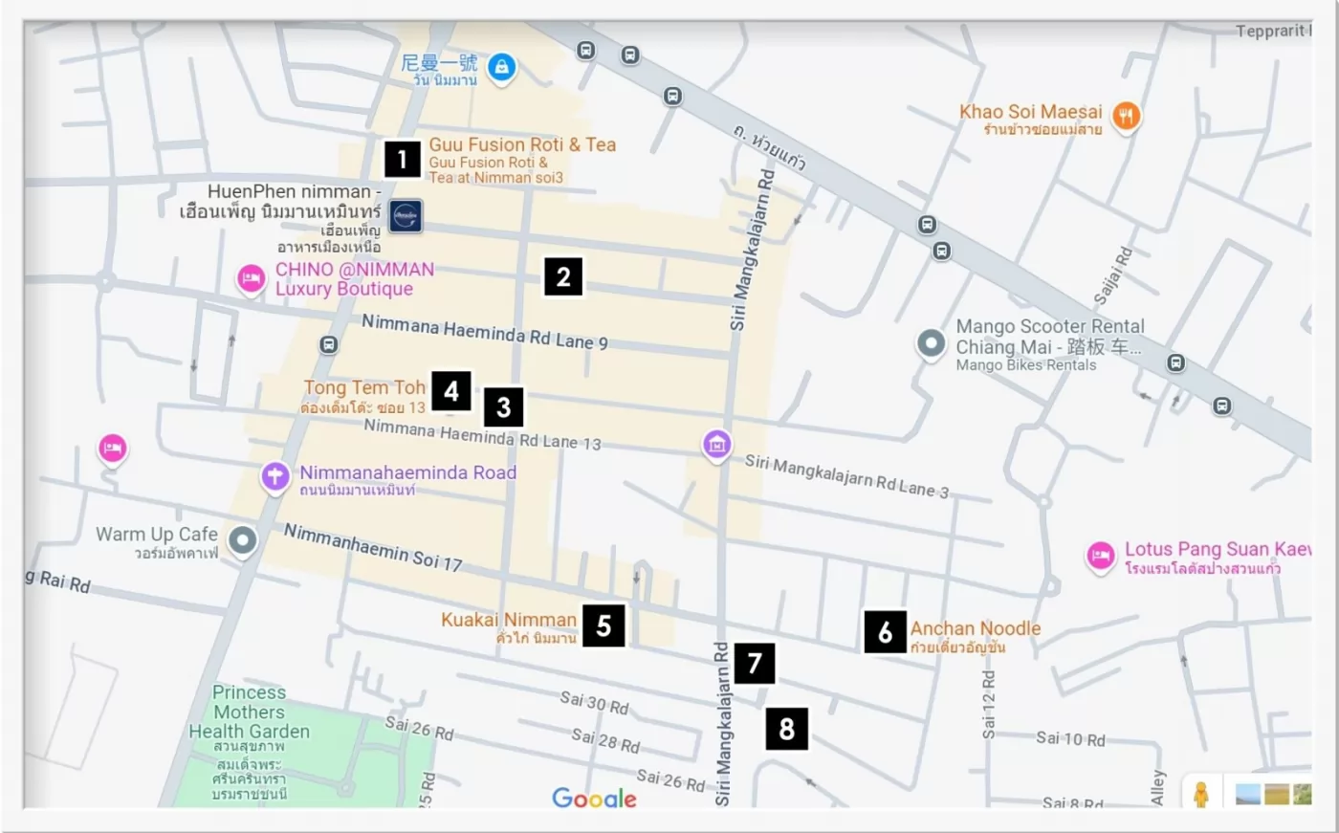Open the HuenPhen nimman square logo marker
Viewport: 1339px width, 833px height.
pos(406,216)
